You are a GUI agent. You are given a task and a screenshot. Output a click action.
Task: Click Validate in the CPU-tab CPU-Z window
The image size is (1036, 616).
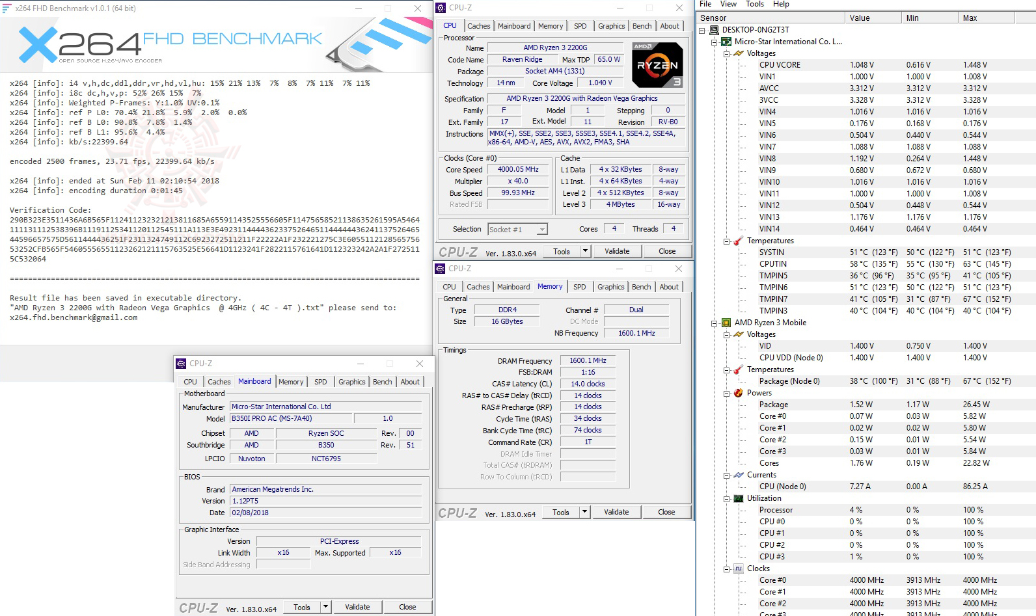617,251
